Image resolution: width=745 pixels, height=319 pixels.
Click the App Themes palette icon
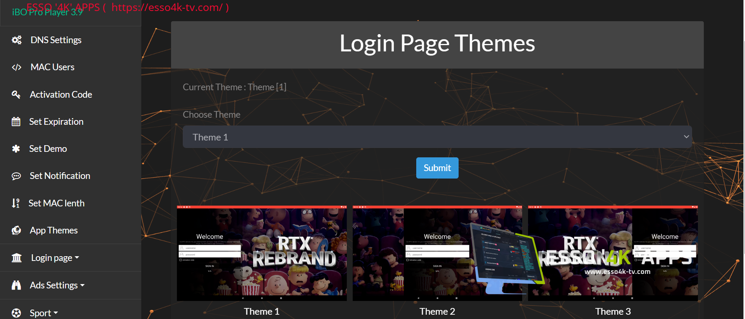coord(16,230)
